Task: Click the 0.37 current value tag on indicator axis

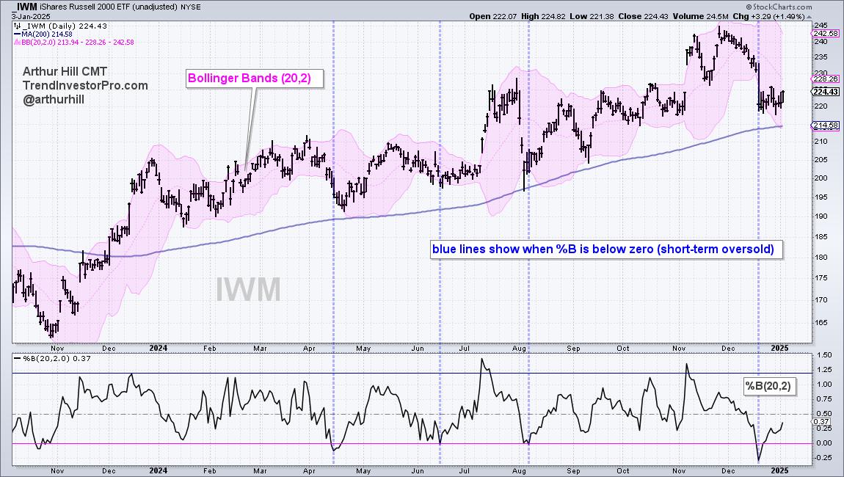Action: (x=821, y=421)
